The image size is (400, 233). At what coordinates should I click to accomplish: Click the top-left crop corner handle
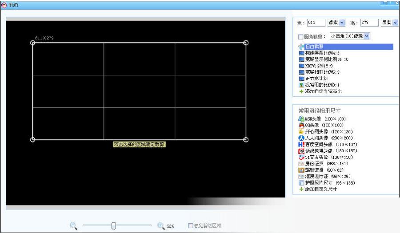(x=32, y=43)
